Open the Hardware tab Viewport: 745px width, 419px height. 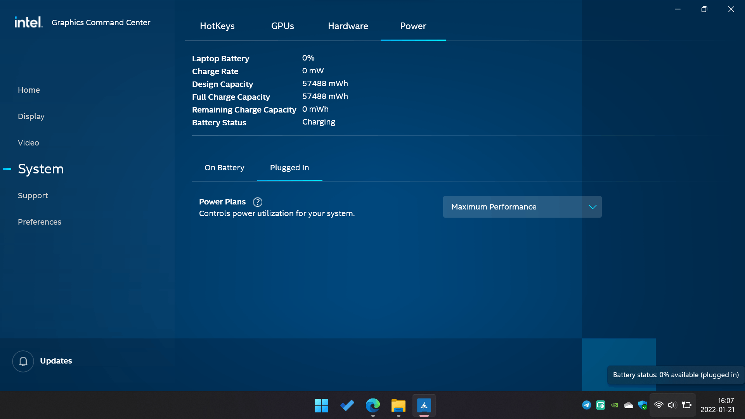[x=348, y=26]
